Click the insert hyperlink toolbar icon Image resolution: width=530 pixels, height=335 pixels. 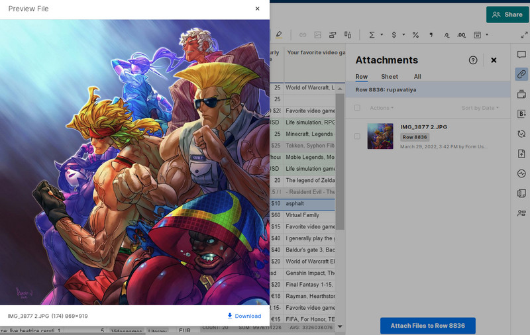[x=303, y=35]
